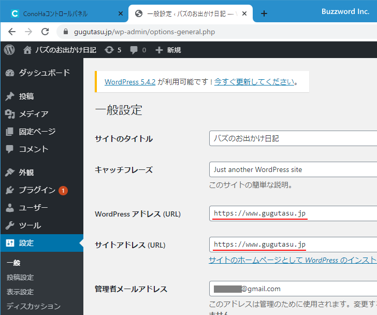Focus the キャッチフレーズ field
The image size is (377, 315).
(293, 169)
